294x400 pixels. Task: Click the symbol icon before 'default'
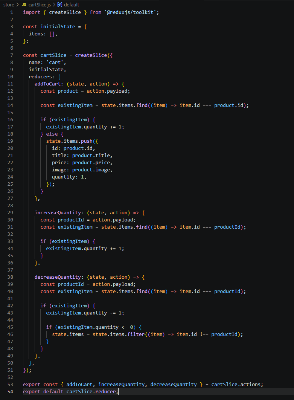click(x=60, y=5)
